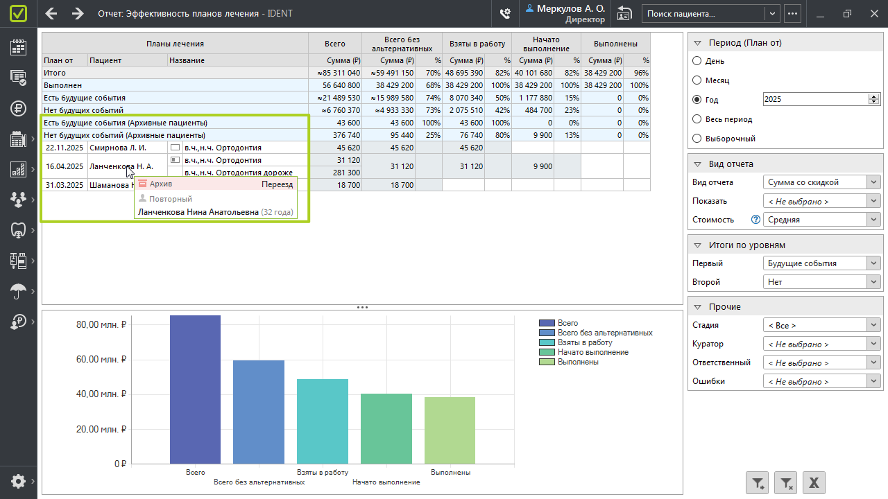Image resolution: width=888 pixels, height=499 pixels.
Task: Click the three-dots button beside patient search
Action: (792, 13)
